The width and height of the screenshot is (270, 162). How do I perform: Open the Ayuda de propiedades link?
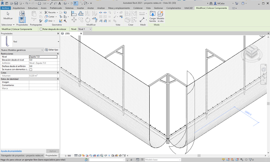pos(11,151)
